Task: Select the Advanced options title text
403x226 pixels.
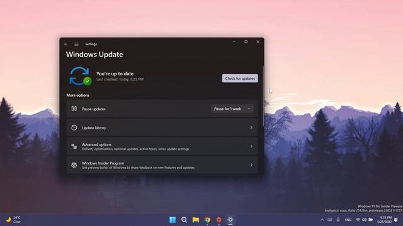Action: click(96, 144)
